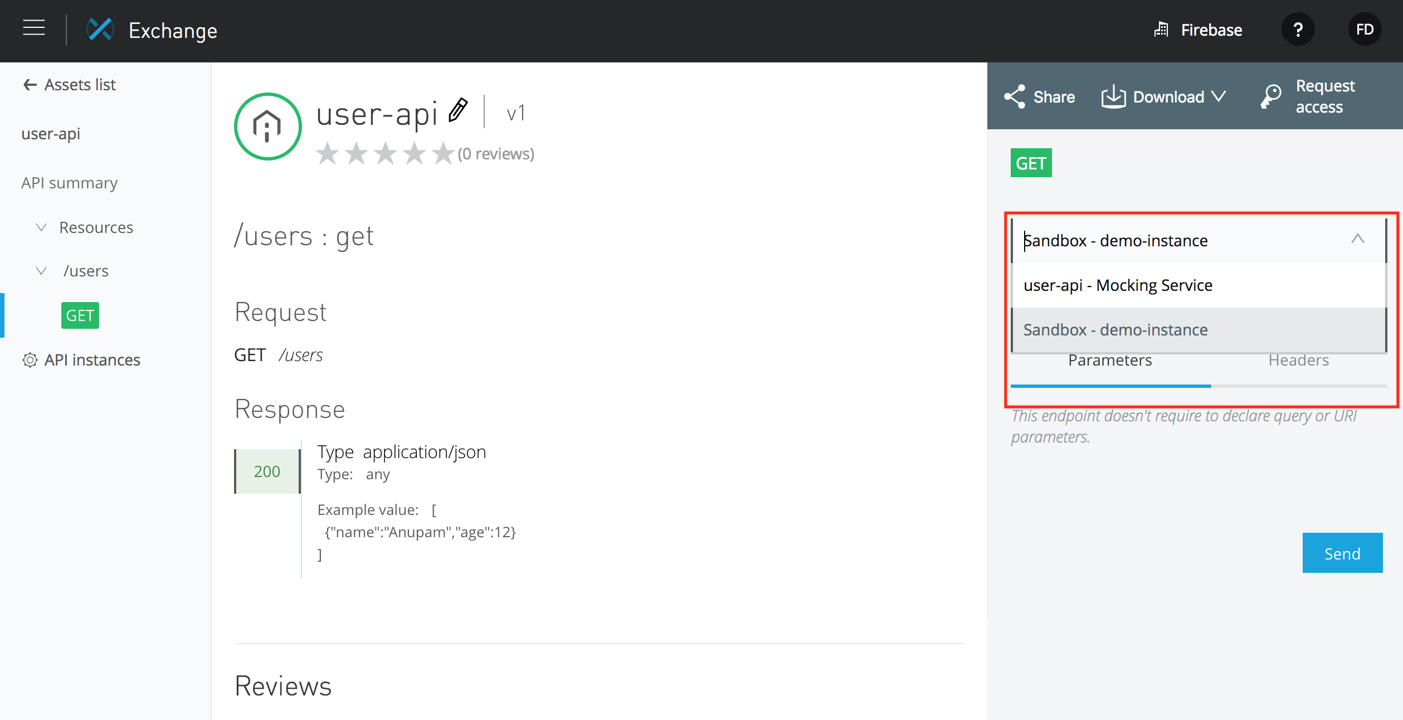Viewport: 1403px width, 720px height.
Task: Click the API instances gear icon
Action: (30, 360)
